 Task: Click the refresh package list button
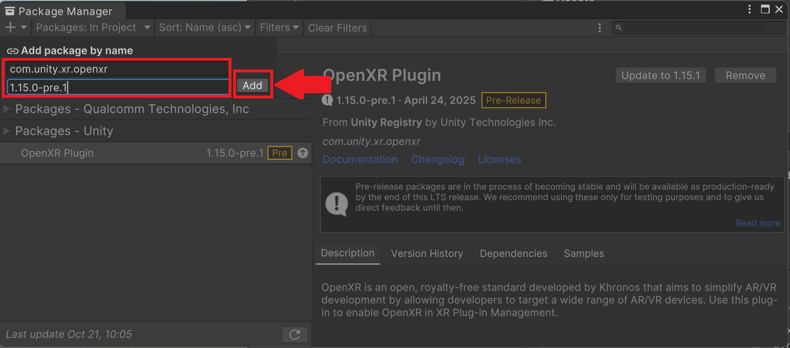click(x=295, y=334)
